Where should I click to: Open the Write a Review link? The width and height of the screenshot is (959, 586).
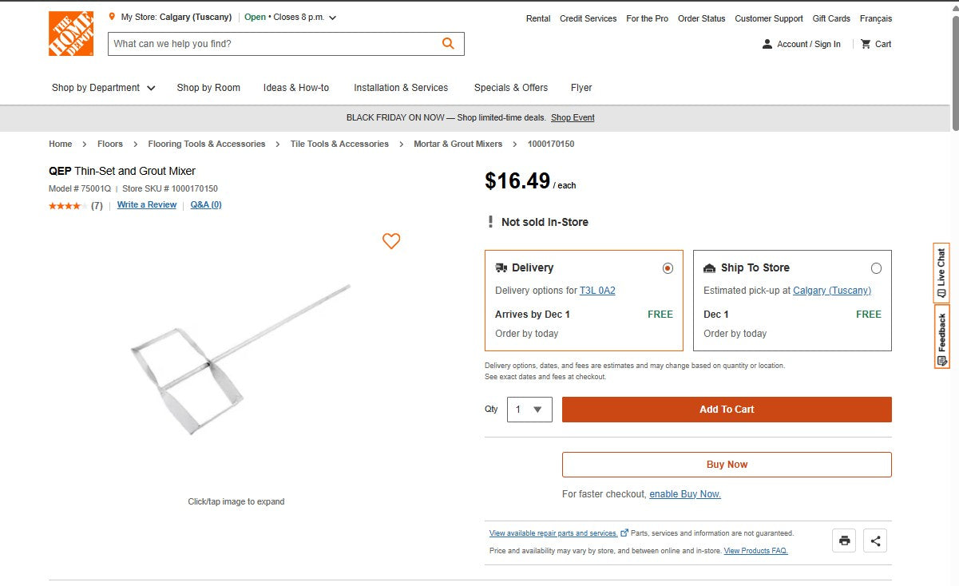146,204
